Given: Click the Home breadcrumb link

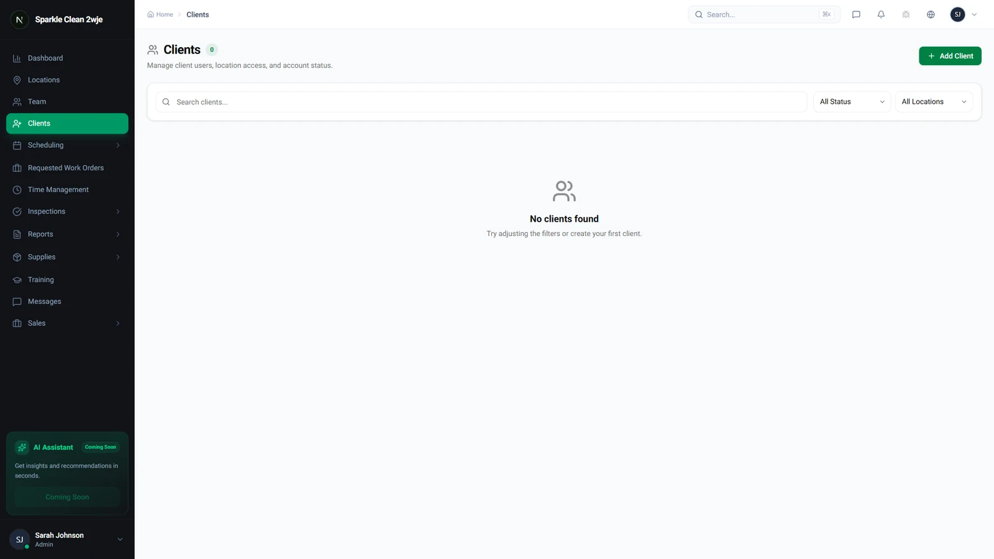Looking at the screenshot, I should pos(160,14).
